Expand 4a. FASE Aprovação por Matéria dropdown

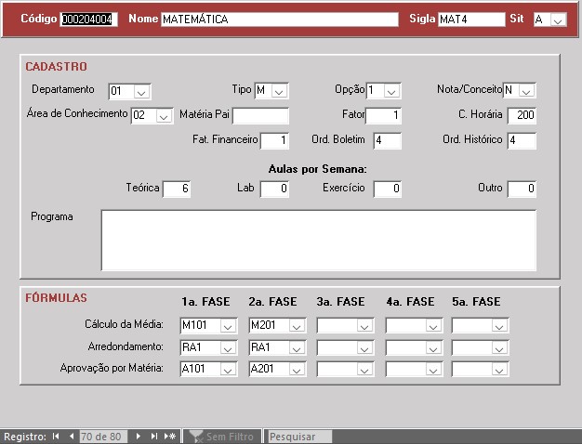(x=433, y=370)
